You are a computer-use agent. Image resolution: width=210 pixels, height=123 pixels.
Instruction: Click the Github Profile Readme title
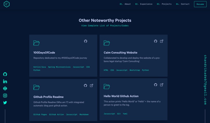(x=48, y=97)
